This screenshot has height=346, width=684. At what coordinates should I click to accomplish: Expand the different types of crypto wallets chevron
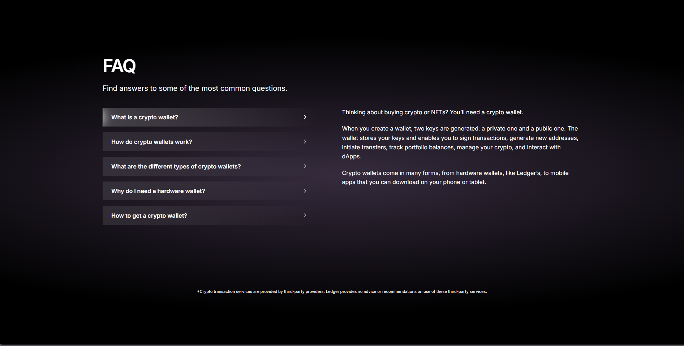305,166
